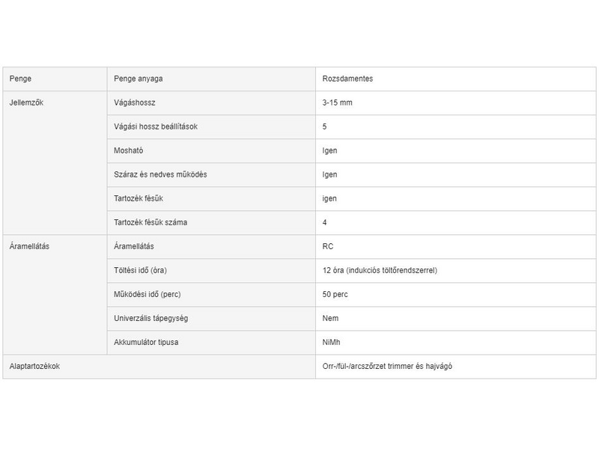The height and width of the screenshot is (449, 599).
Task: Click the Áramellátás category header cell
Action: pyautogui.click(x=29, y=246)
